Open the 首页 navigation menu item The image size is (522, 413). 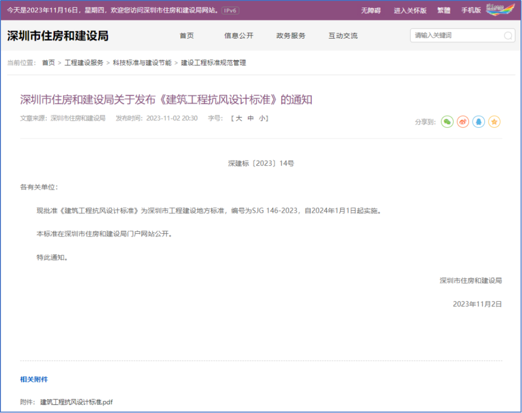[x=187, y=36]
